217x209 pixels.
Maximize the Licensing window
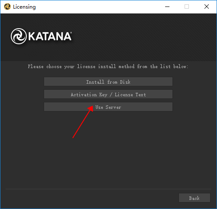[x=187, y=7]
